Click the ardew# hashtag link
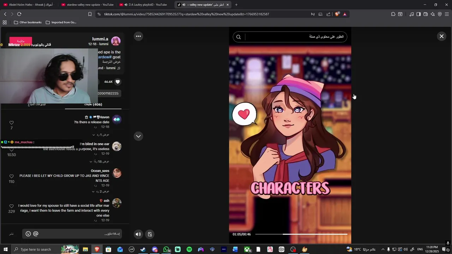The image size is (452, 254). pos(105,57)
